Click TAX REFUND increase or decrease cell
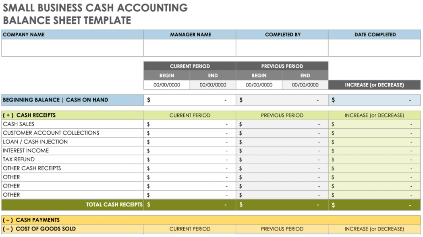The image size is (423, 237). tap(374, 159)
